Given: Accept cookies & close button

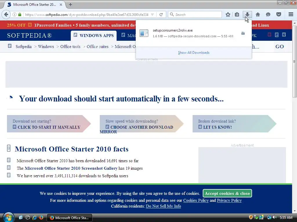Looking at the screenshot, I should click(227, 193).
